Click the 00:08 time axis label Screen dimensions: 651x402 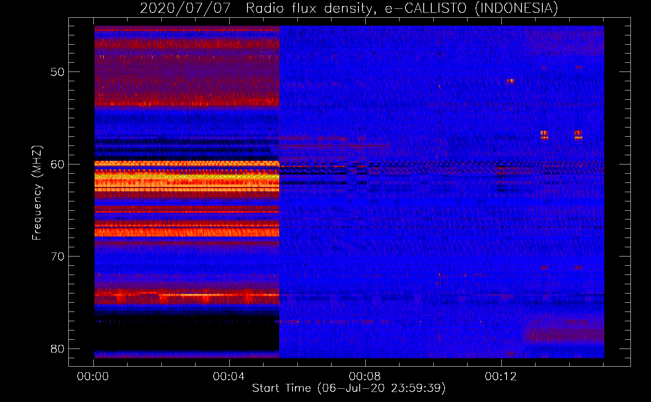(365, 376)
